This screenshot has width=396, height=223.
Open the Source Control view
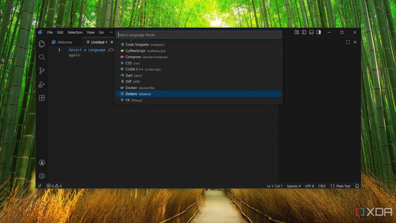point(42,71)
